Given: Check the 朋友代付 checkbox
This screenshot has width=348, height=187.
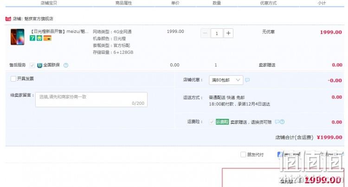Looking at the screenshot, I should click(x=243, y=155).
